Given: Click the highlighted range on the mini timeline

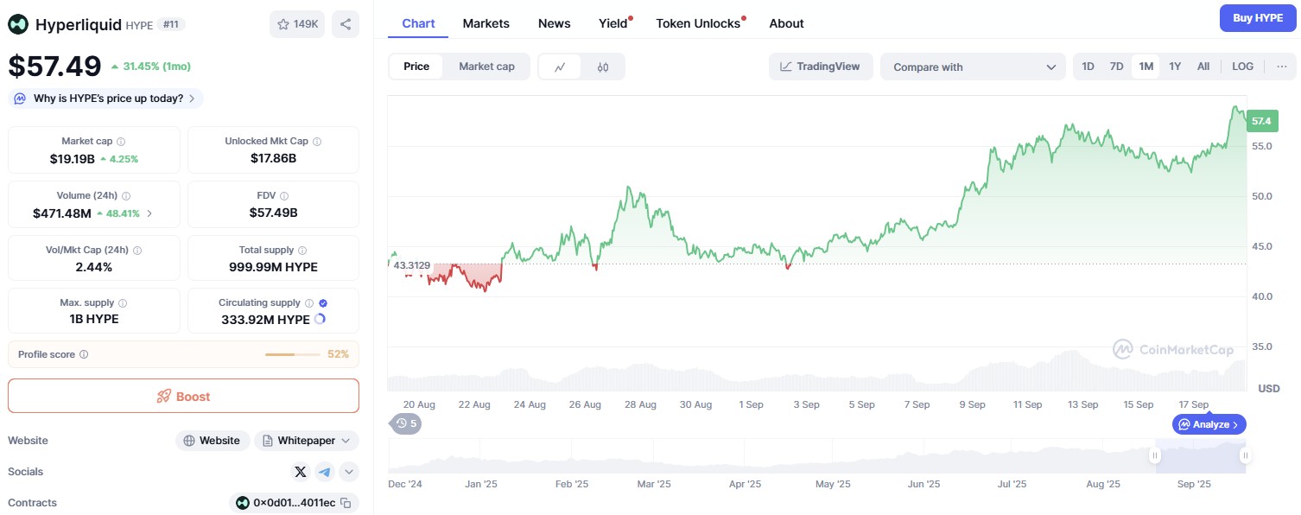Looking at the screenshot, I should (x=1200, y=455).
